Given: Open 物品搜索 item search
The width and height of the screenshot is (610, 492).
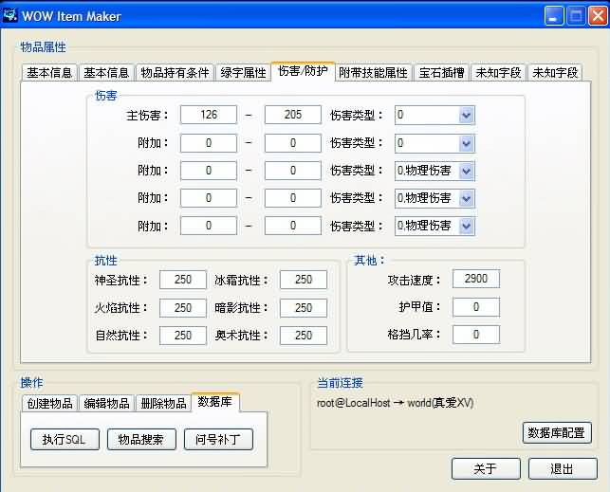Looking at the screenshot, I should pyautogui.click(x=141, y=440).
